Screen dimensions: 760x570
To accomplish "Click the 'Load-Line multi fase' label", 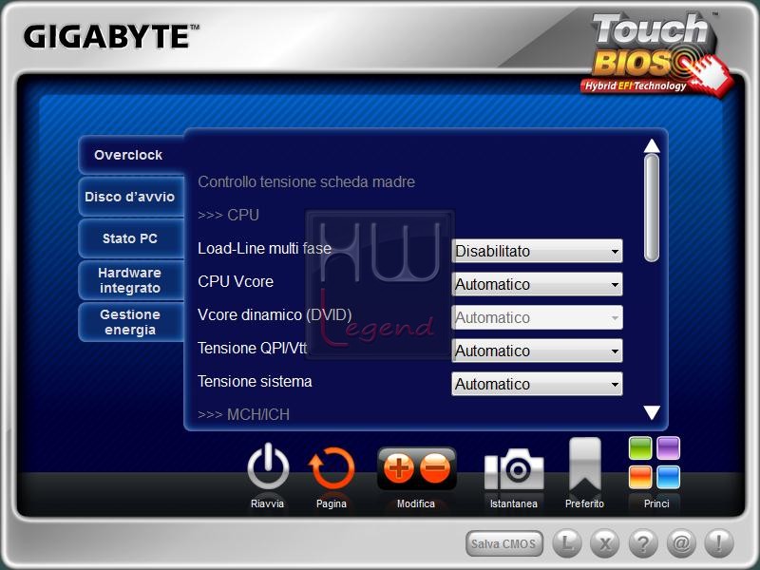I will tap(265, 248).
